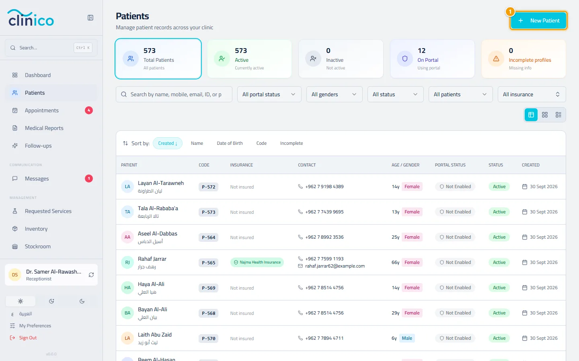The height and width of the screenshot is (361, 579).
Task: Click the Inactive patients card icon
Action: point(313,59)
